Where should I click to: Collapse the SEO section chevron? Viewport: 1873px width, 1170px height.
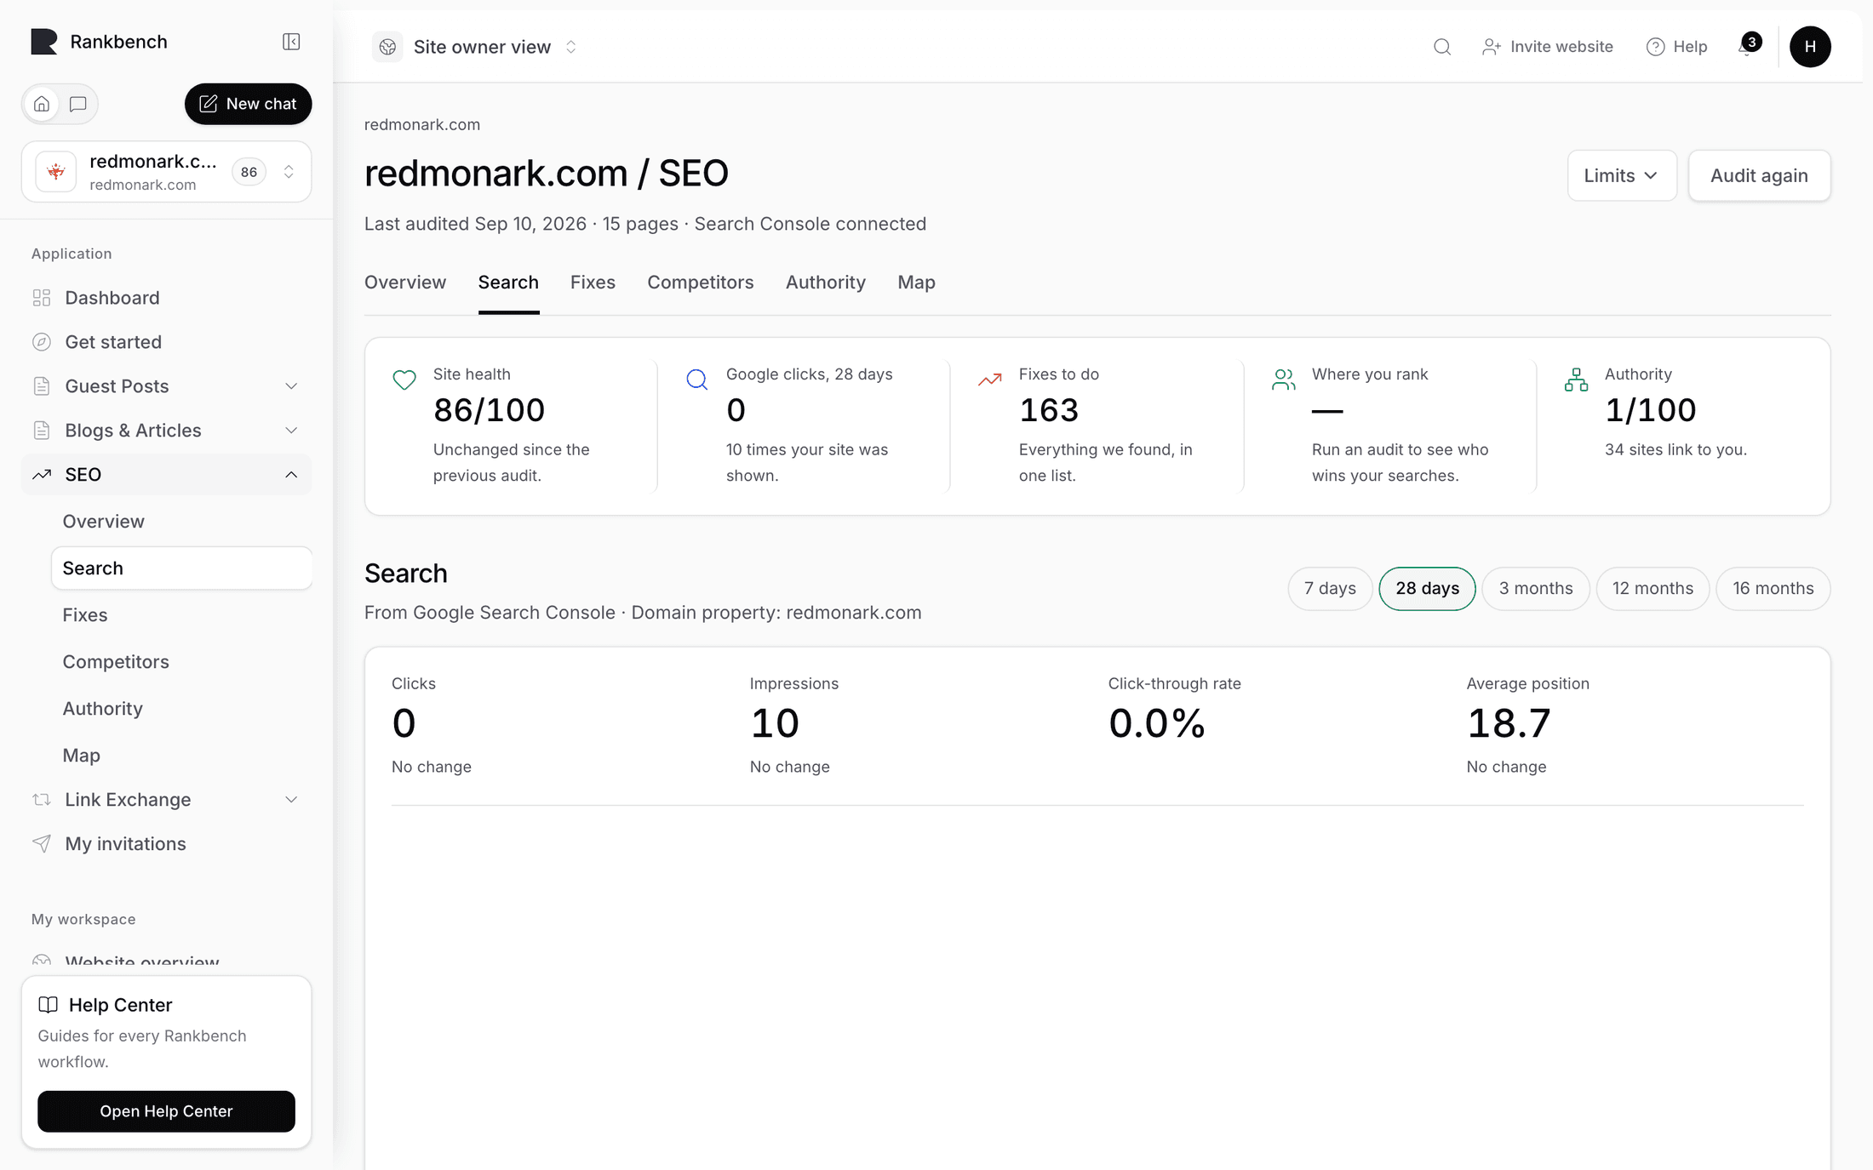pyautogui.click(x=291, y=475)
